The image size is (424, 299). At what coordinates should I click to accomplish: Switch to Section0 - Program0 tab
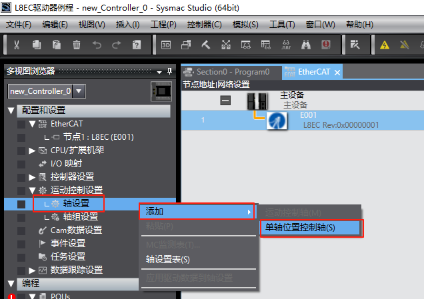tap(233, 72)
